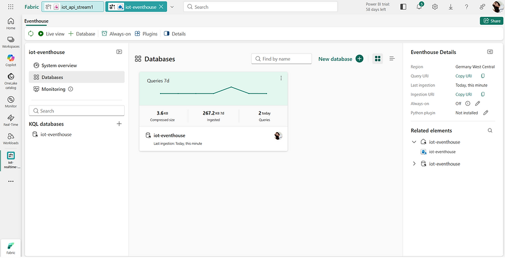Select Databases in the explorer pane
The height and width of the screenshot is (258, 505).
[77, 77]
